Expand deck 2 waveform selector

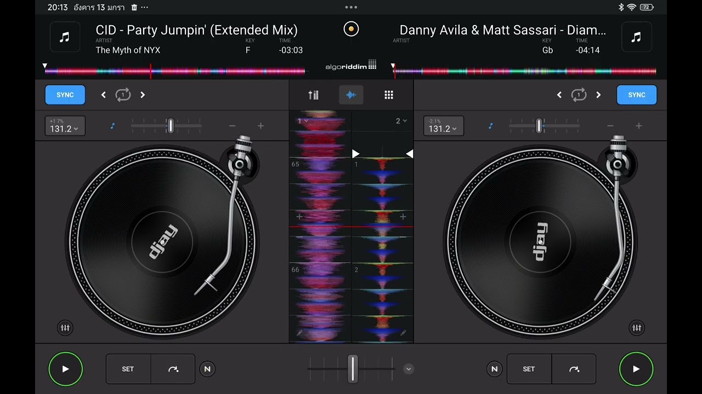[x=401, y=121]
